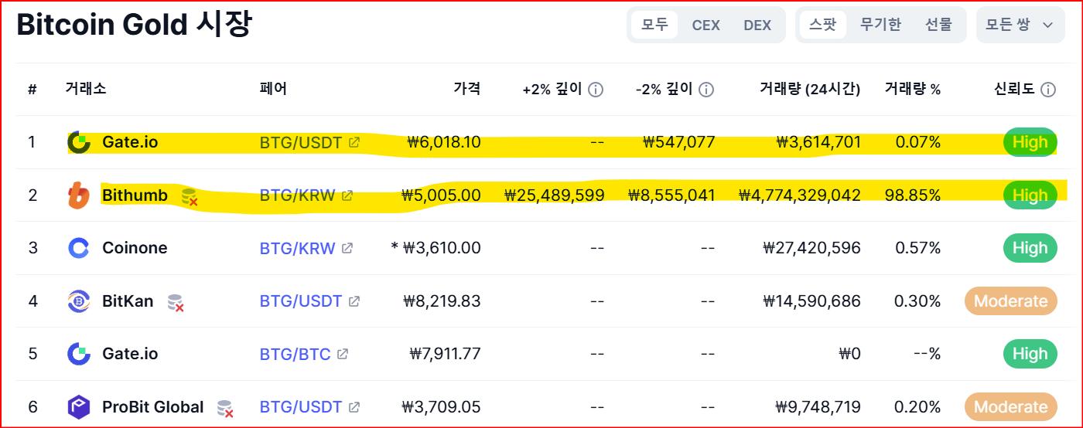Click the Gate.io exchange logo in row 1
1083x428 pixels.
[x=79, y=142]
